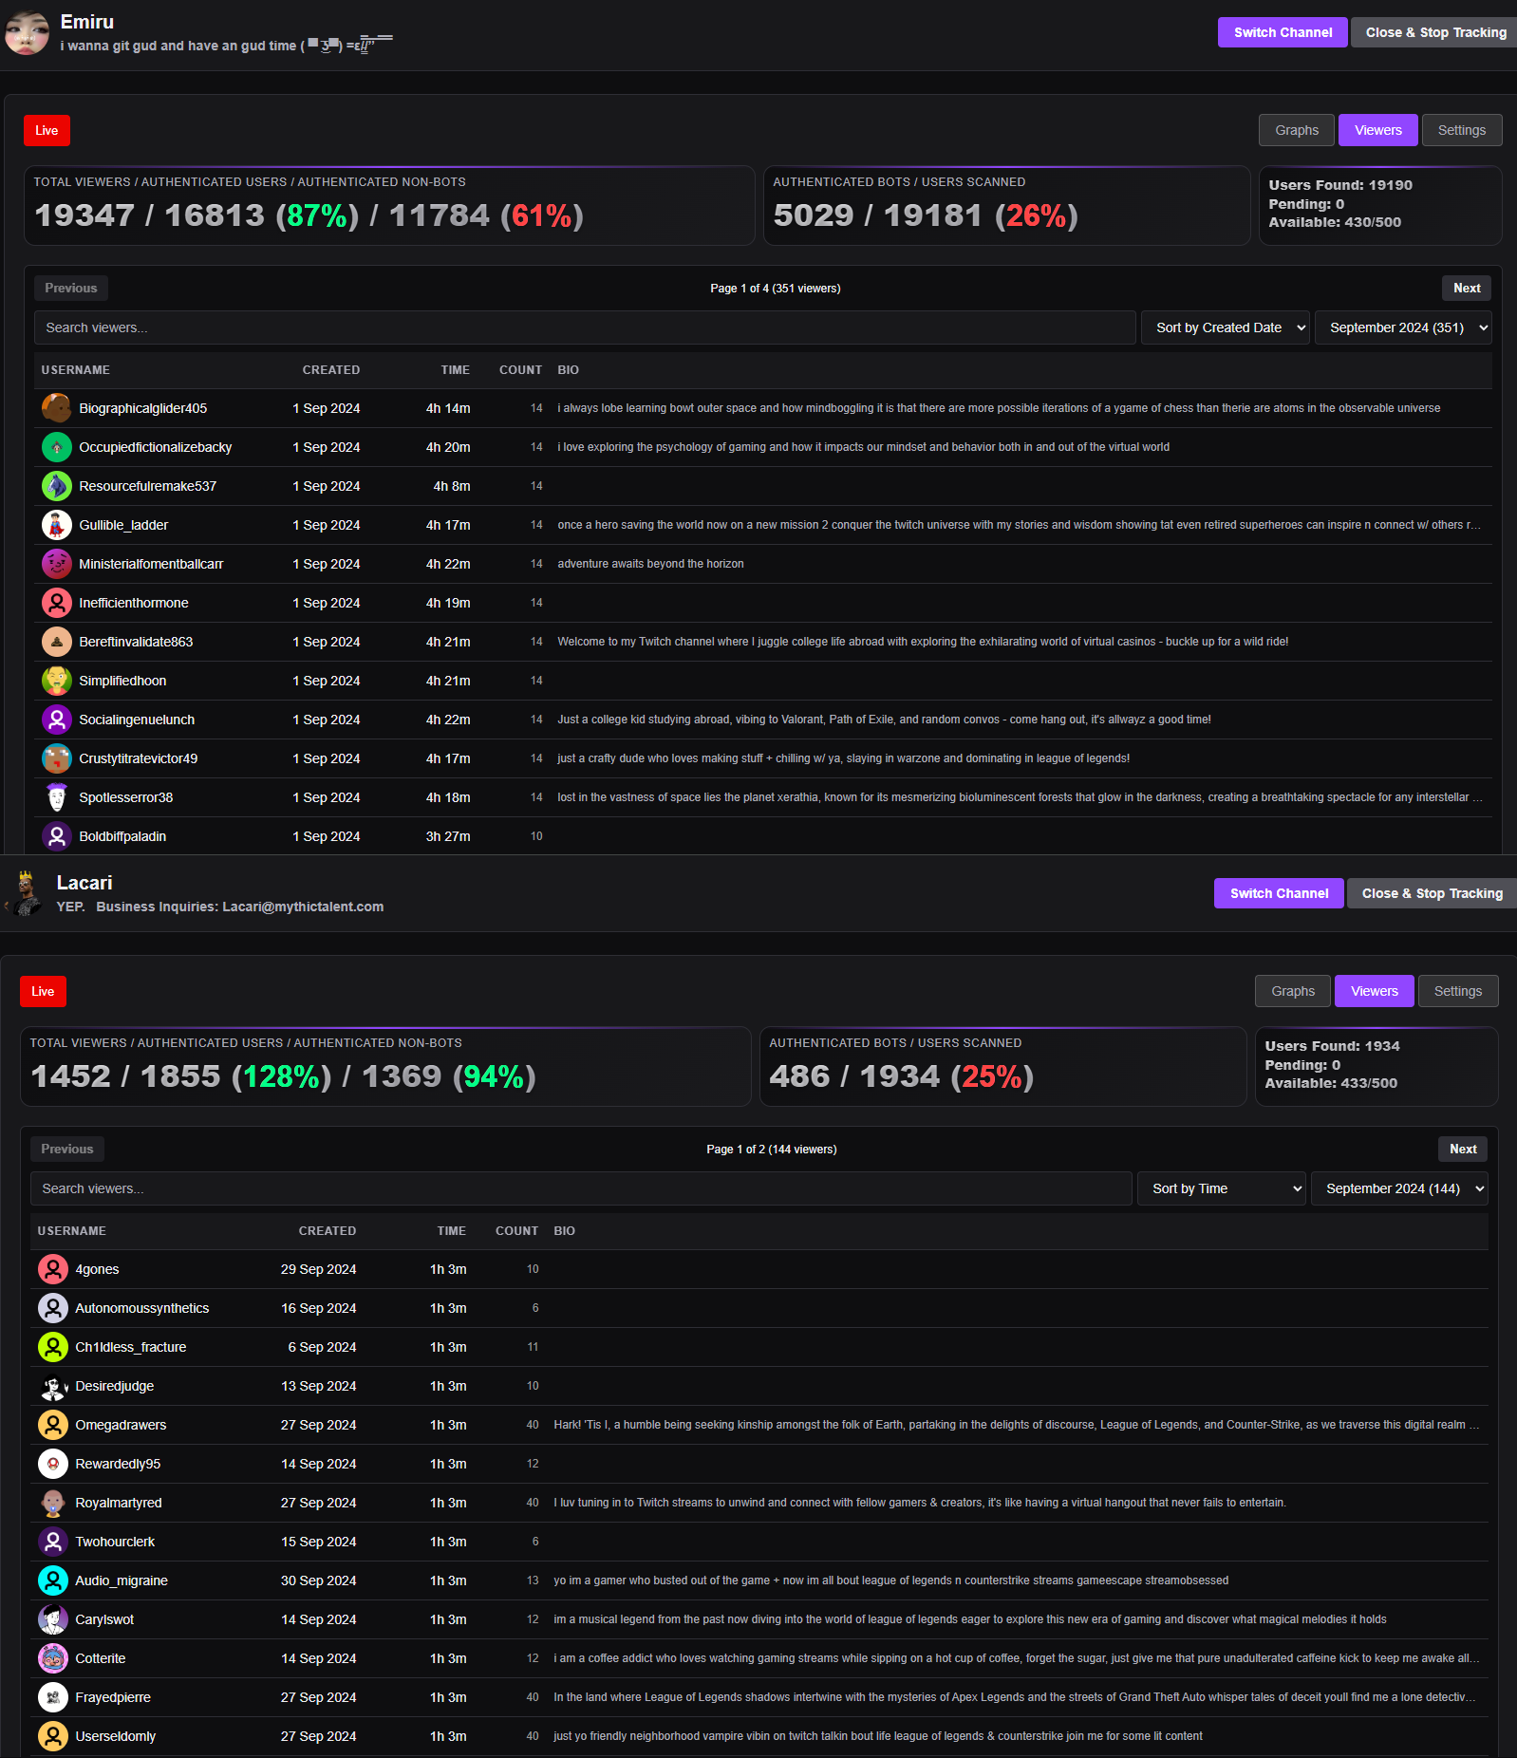The height and width of the screenshot is (1758, 1517).
Task: Click Crustytitratevictor49's avatar icon
Action: tap(57, 758)
